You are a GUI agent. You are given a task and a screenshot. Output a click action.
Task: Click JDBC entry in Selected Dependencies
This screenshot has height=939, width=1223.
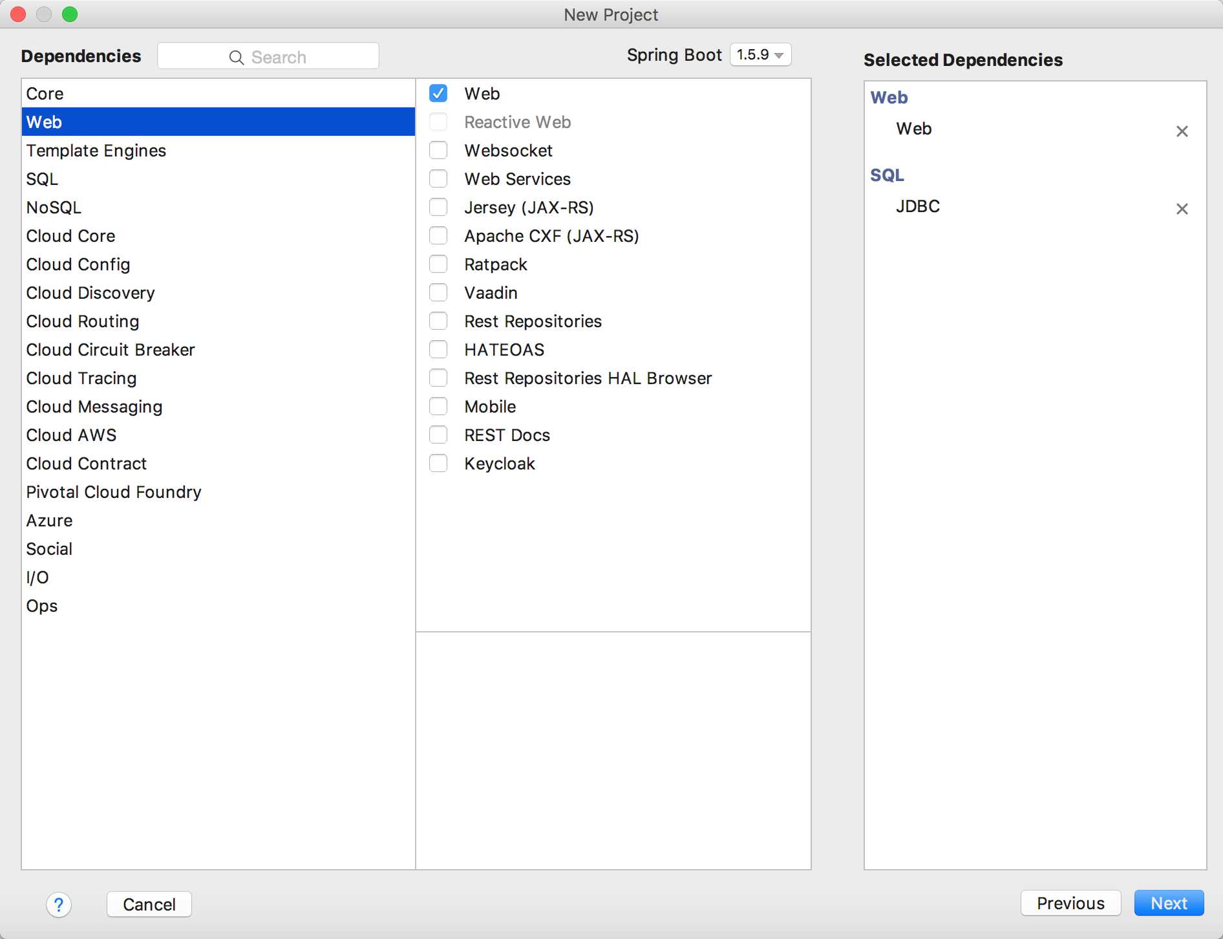coord(918,206)
